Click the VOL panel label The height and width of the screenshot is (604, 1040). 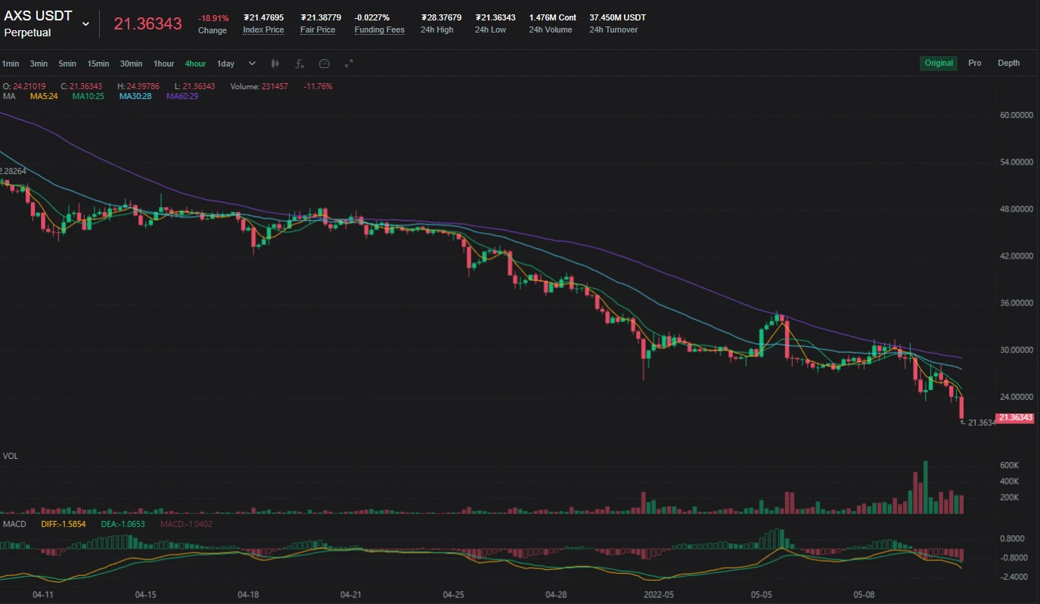coord(11,456)
